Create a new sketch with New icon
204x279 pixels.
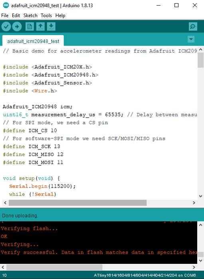[x=30, y=27]
